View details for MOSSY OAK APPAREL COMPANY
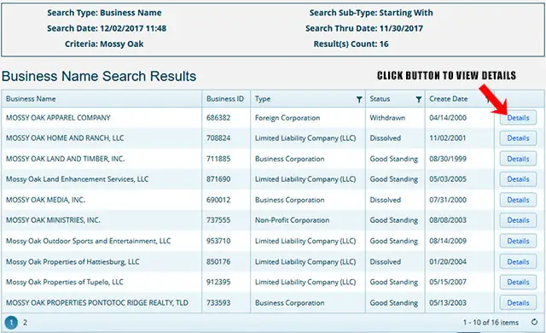 (x=518, y=118)
